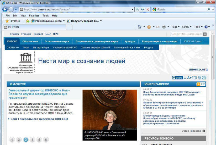The height and width of the screenshot is (145, 216).
Task: Open Культура navigation tab
Action: click(x=130, y=41)
